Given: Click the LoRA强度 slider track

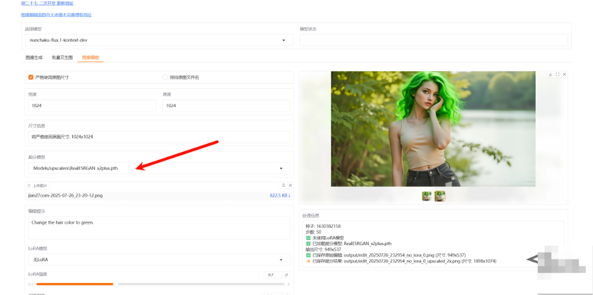Looking at the screenshot, I should (x=160, y=284).
